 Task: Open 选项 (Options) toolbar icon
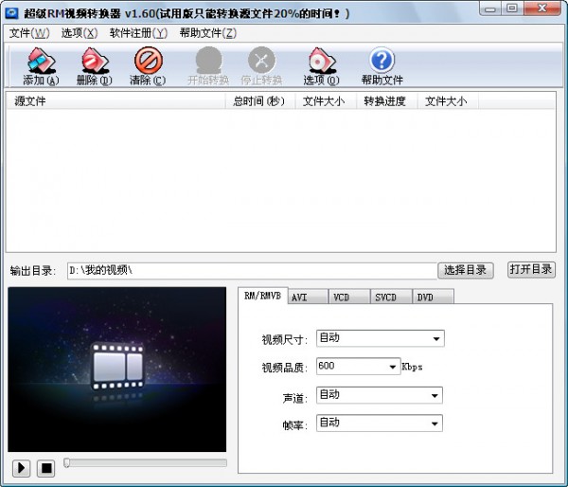(320, 62)
